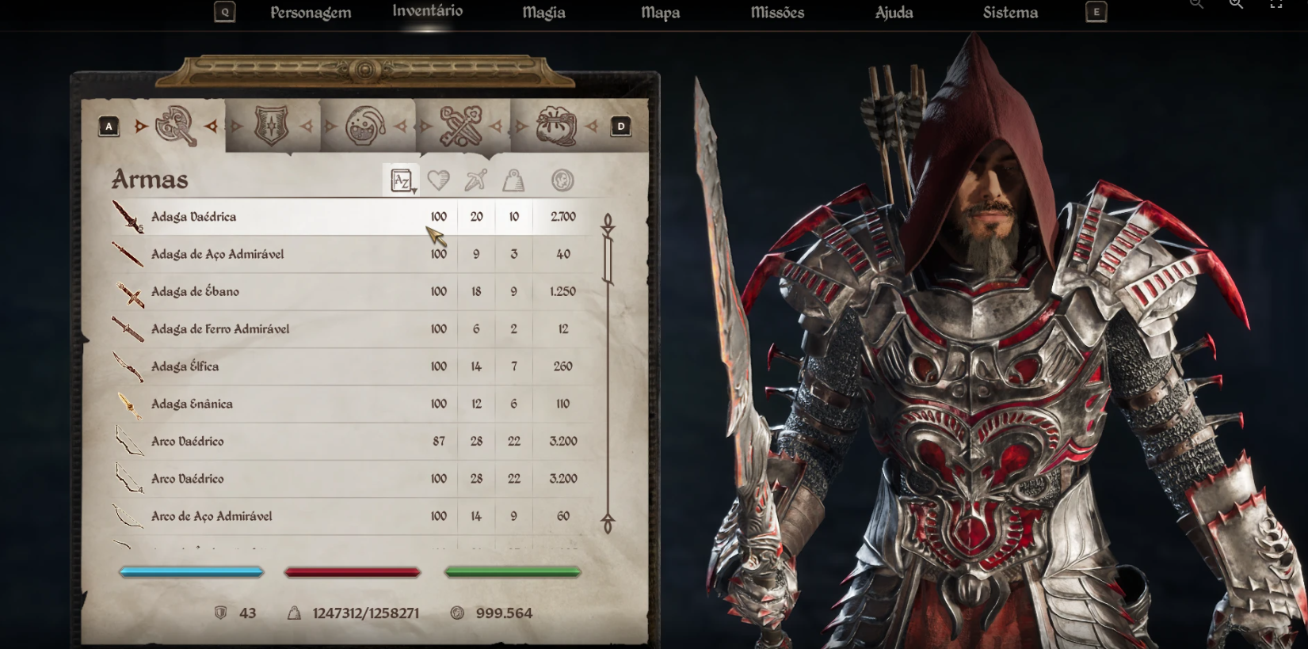Click the scrollbar down arrow
This screenshot has width=1308, height=649.
608,524
